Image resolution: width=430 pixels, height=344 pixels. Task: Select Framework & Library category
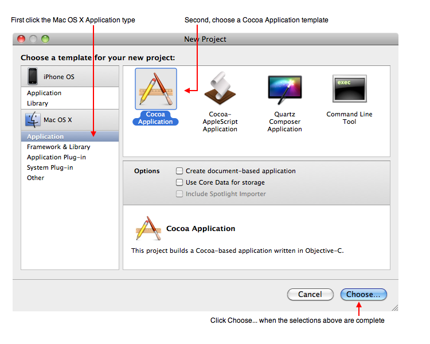[x=58, y=147]
